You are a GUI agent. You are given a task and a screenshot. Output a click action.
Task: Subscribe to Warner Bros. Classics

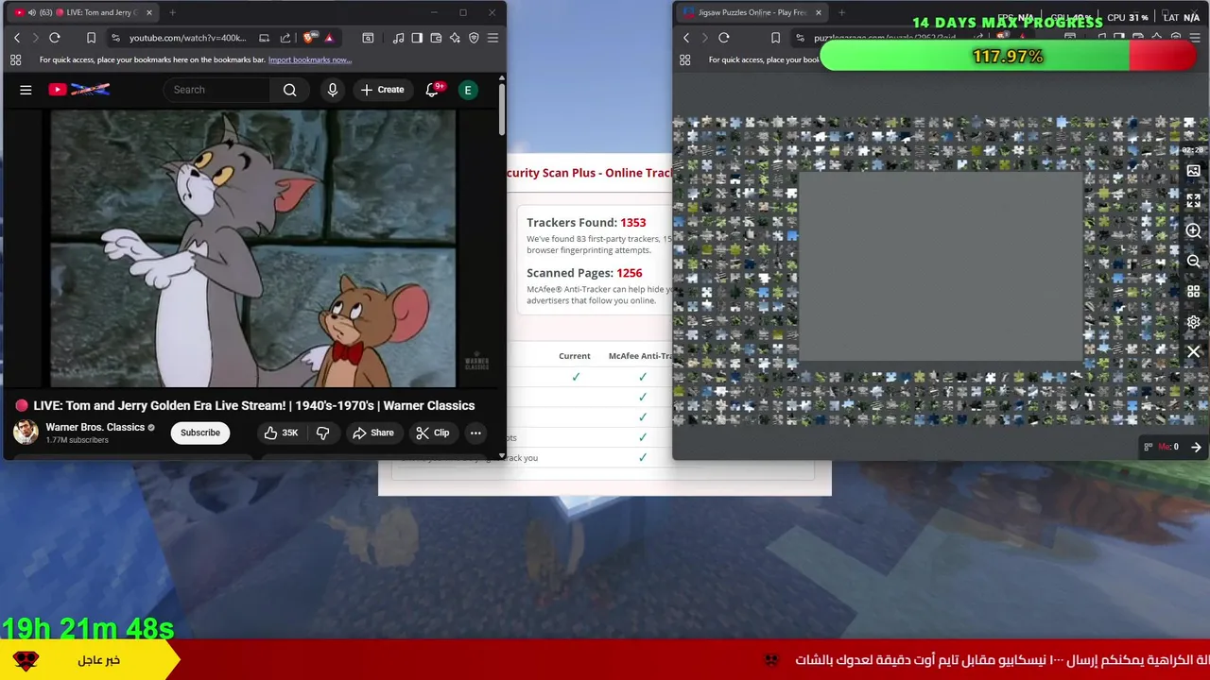[200, 433]
